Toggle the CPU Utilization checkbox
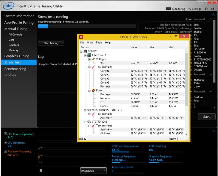The image size is (218, 176). coord(5,143)
